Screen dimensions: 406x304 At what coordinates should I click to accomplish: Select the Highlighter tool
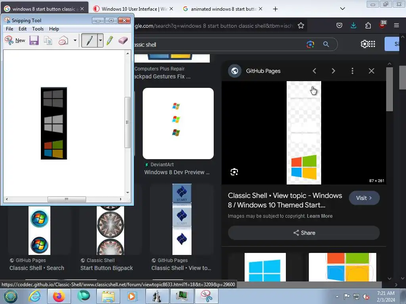point(110,40)
